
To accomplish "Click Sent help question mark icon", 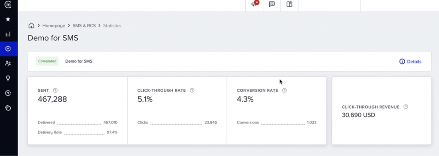I will pos(55,90).
